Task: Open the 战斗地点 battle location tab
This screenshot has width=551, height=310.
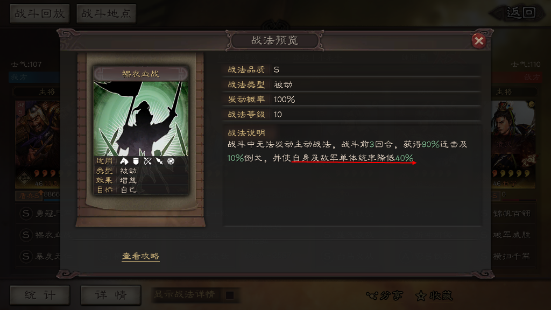Action: pos(106,13)
